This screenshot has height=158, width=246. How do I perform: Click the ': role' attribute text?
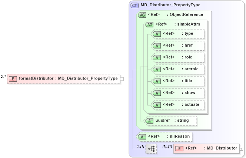click(187, 57)
